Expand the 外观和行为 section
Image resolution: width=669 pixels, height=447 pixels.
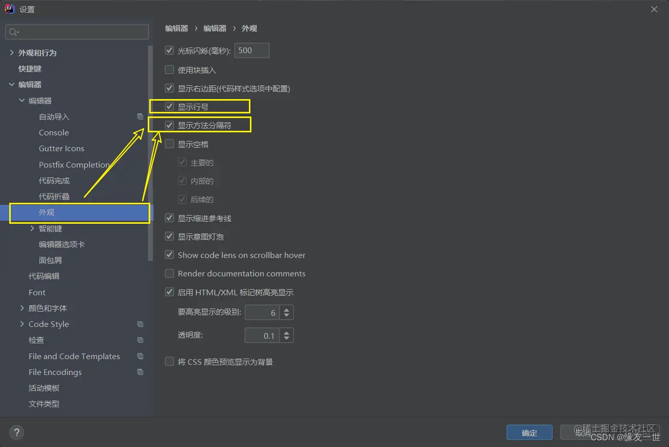pyautogui.click(x=11, y=53)
